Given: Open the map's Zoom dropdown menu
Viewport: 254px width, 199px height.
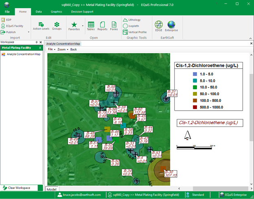Looking at the screenshot, I should click(x=61, y=49).
